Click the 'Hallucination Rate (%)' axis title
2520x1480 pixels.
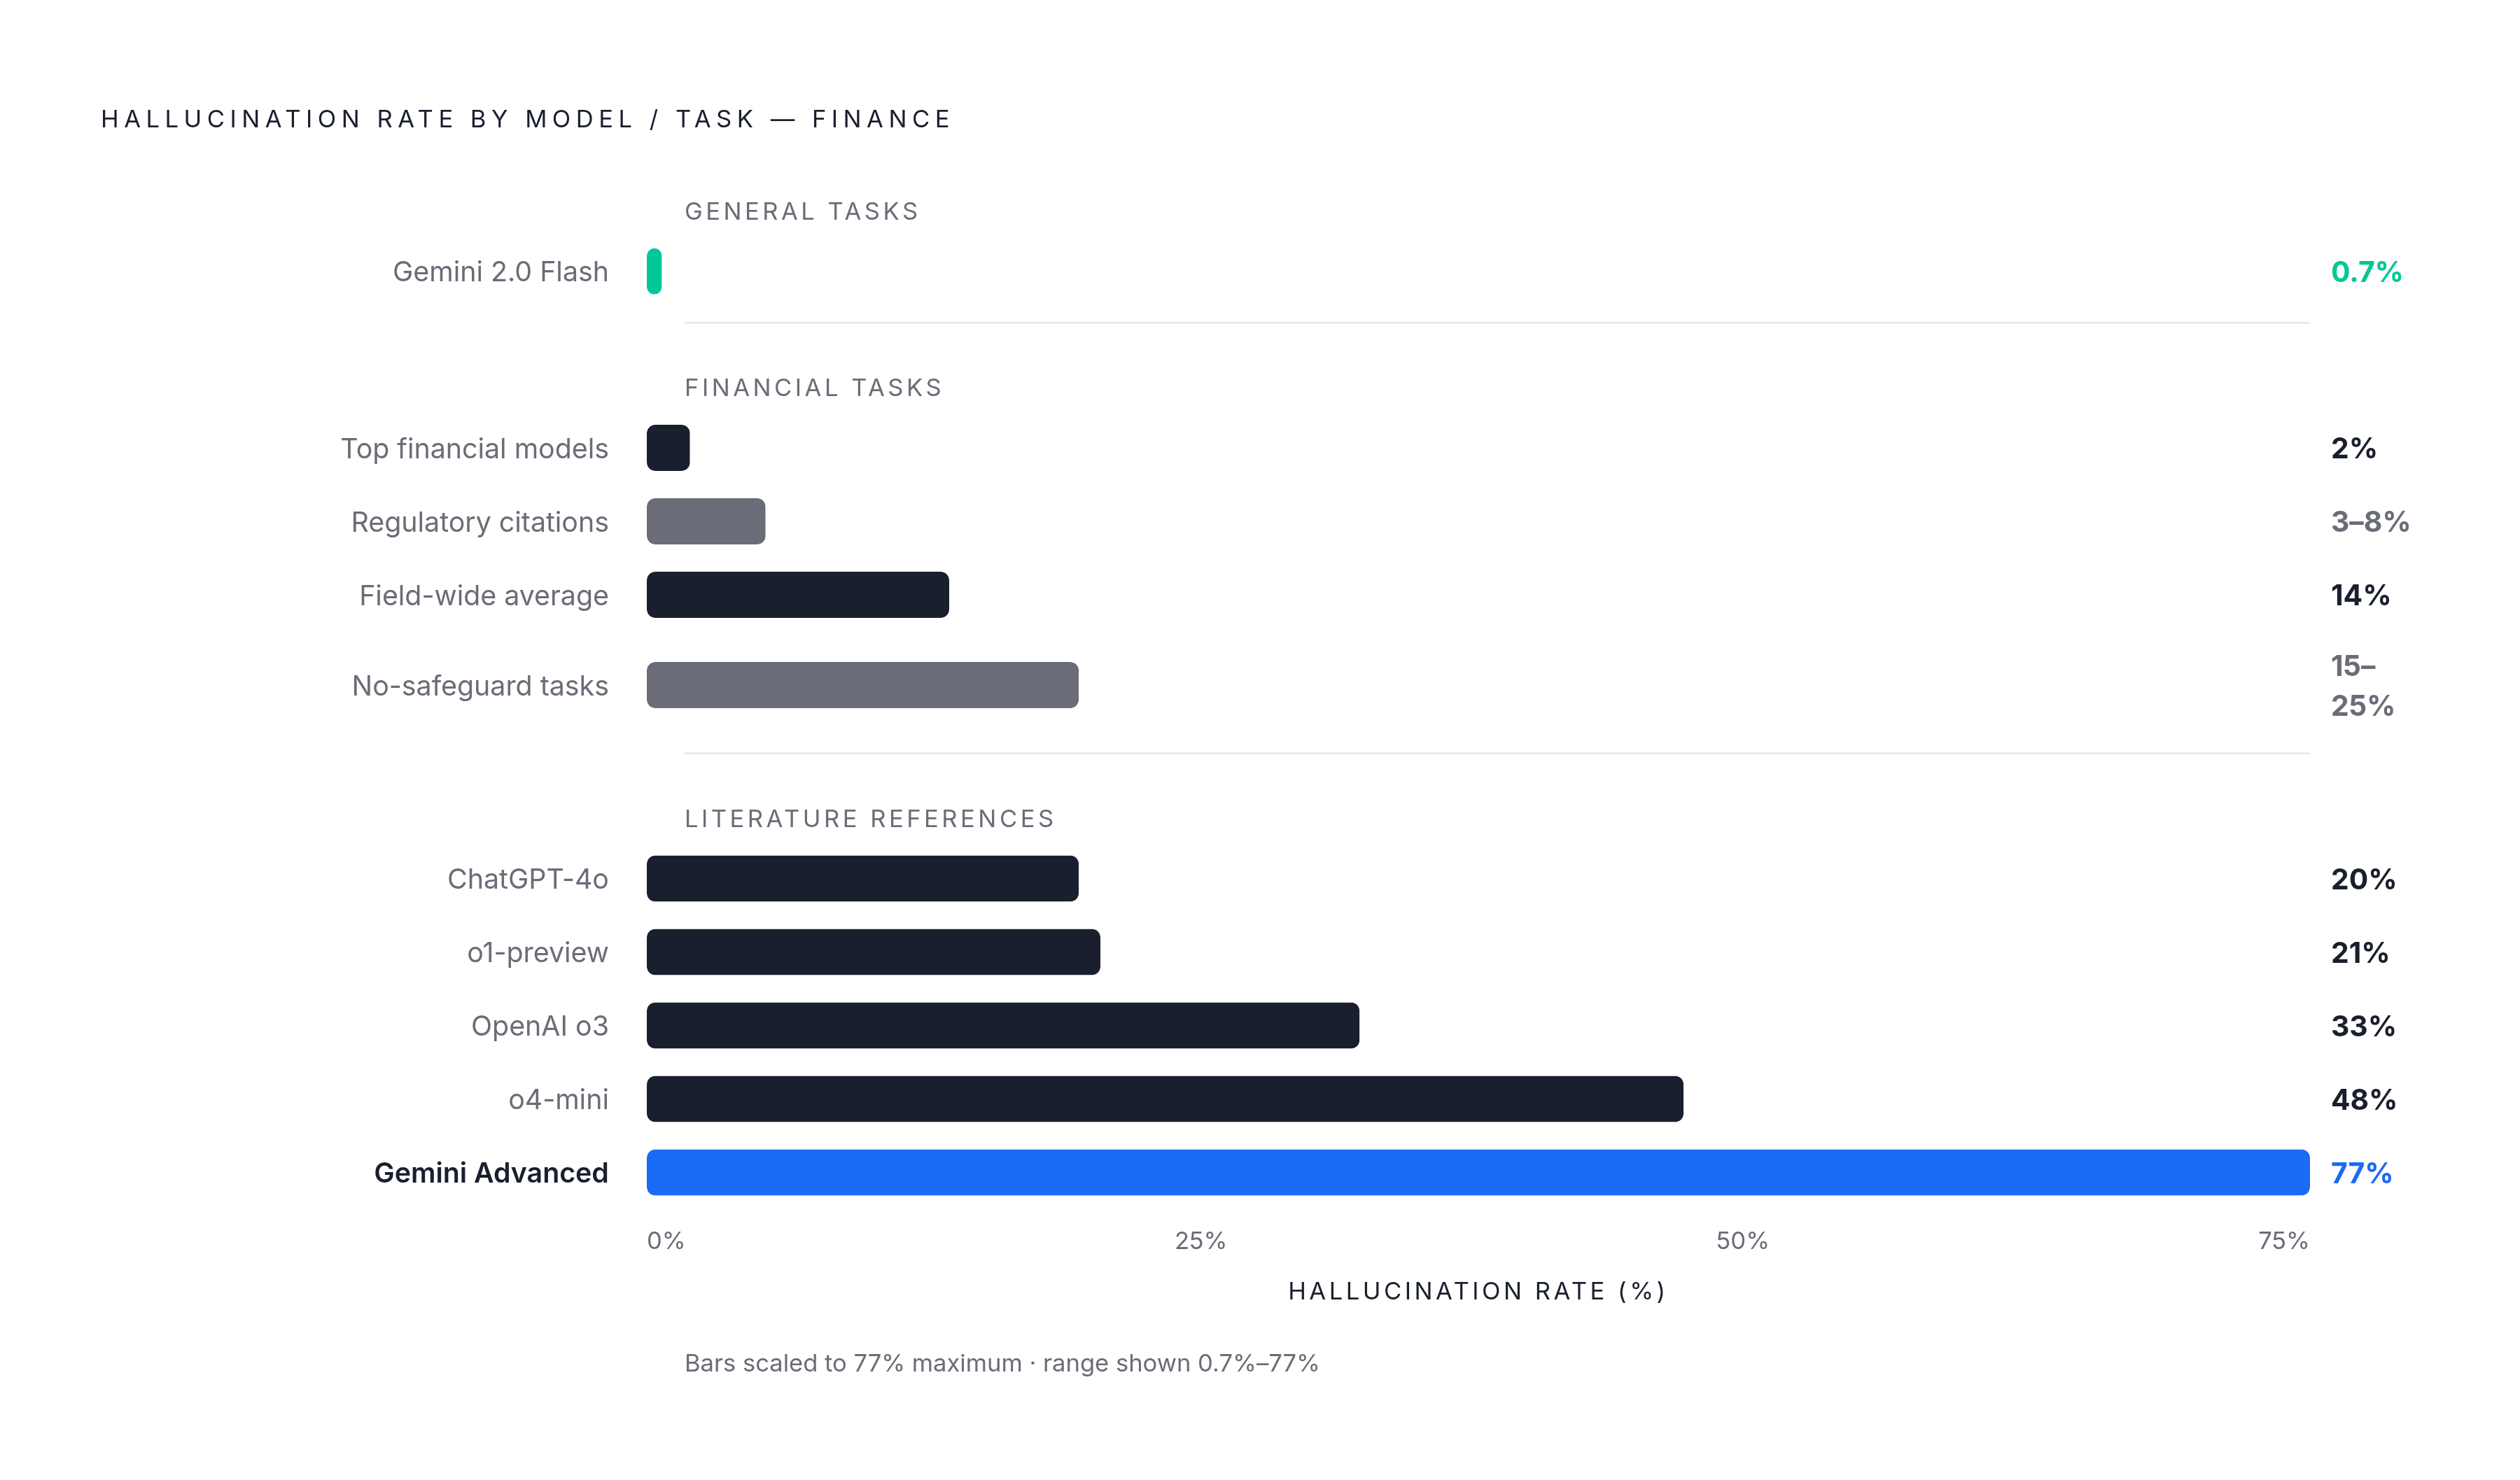click(x=1478, y=1292)
